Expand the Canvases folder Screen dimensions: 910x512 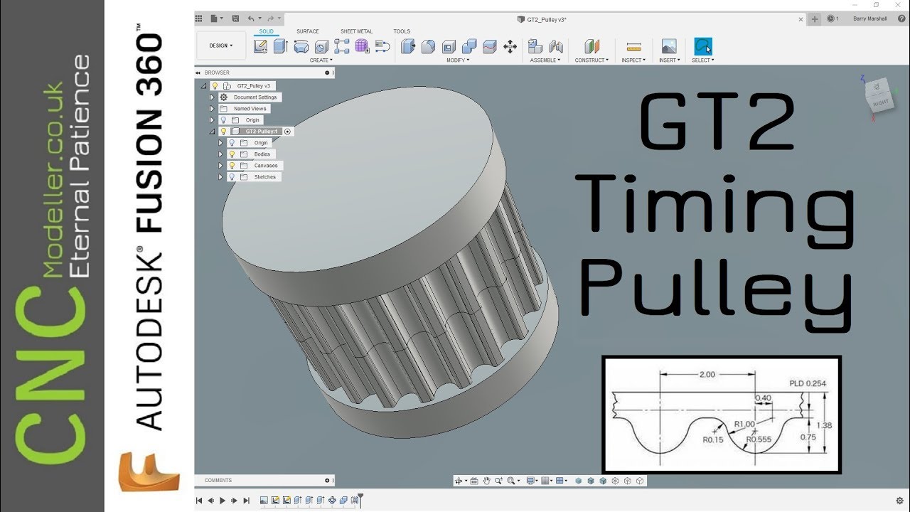click(x=220, y=166)
